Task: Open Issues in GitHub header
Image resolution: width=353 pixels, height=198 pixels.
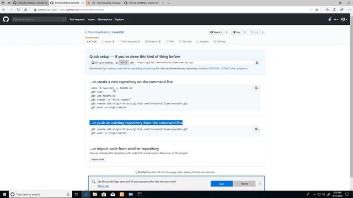Action: coord(91,20)
